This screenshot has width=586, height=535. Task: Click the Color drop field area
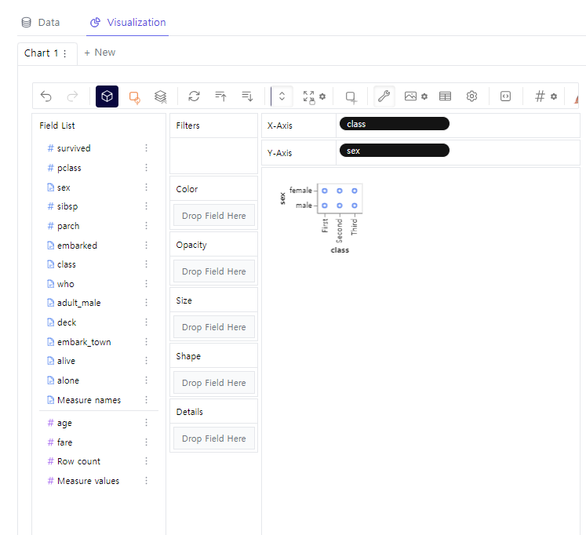214,216
